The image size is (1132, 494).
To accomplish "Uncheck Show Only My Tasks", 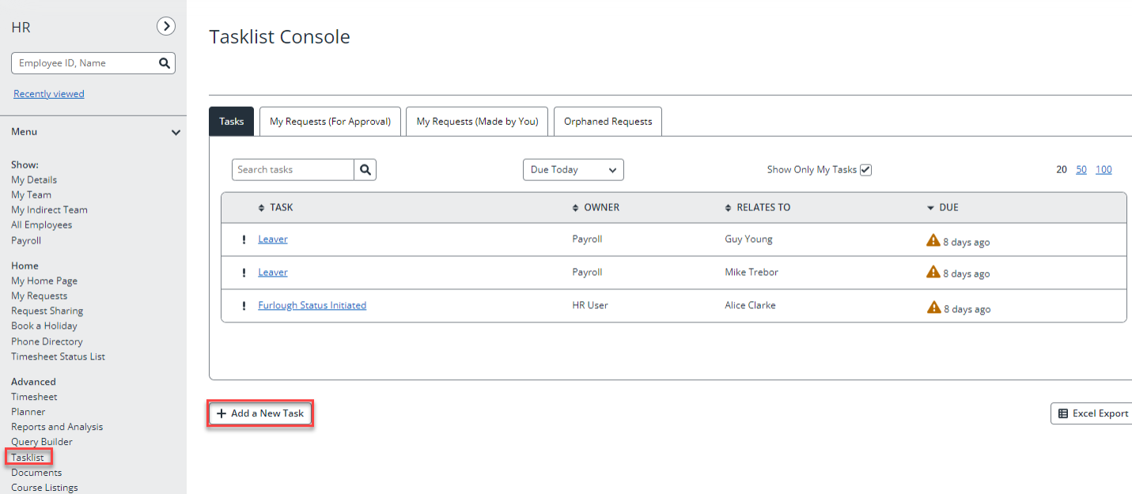I will pos(865,169).
